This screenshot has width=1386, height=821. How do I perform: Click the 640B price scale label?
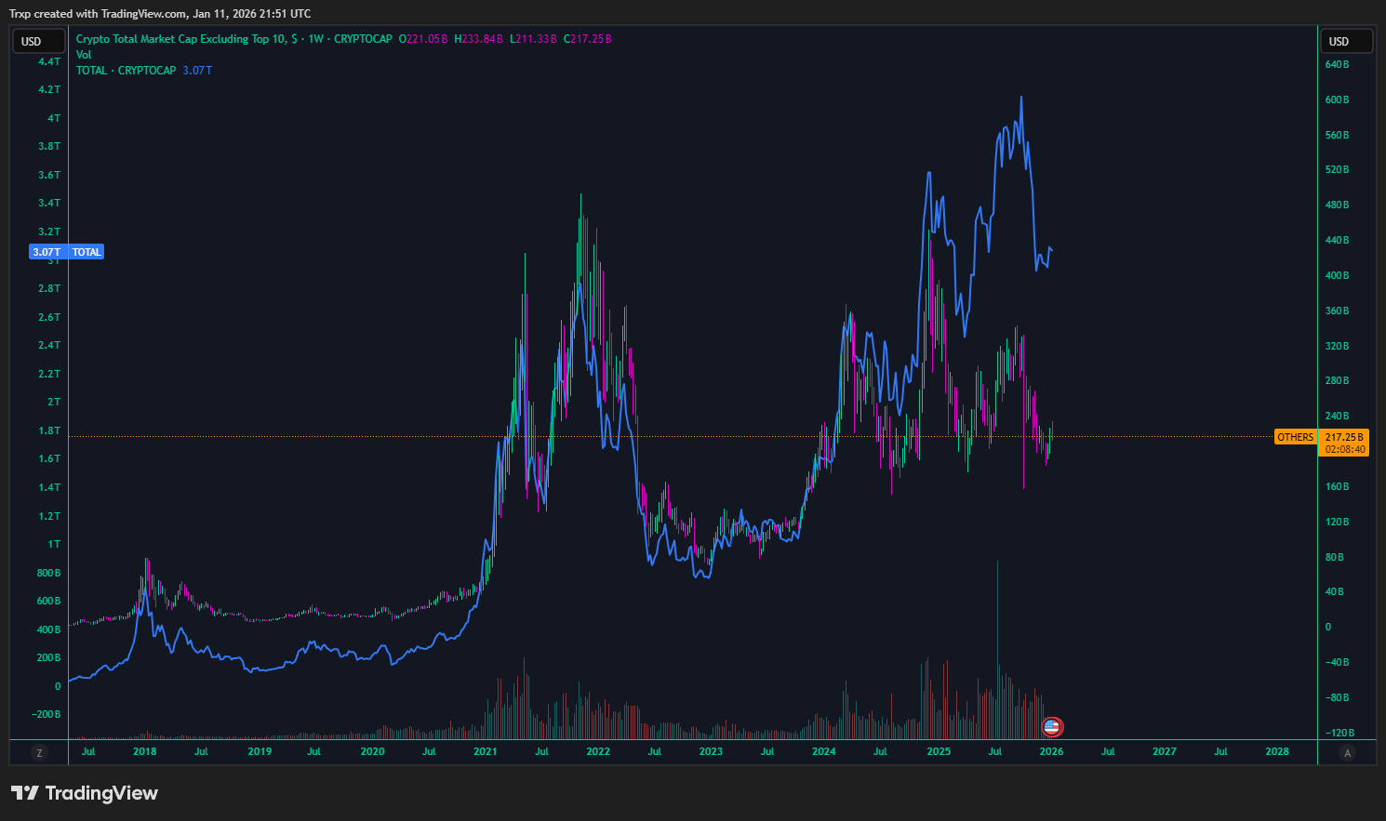(1337, 64)
